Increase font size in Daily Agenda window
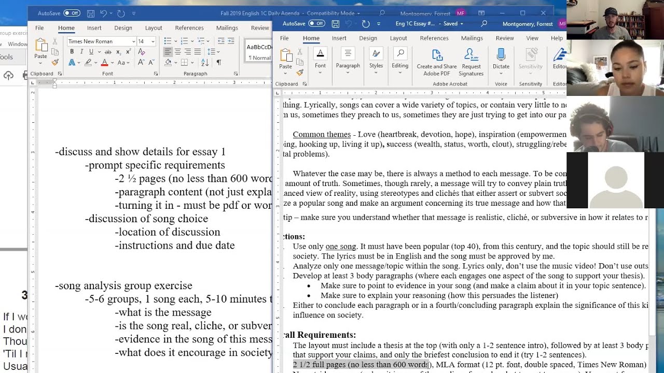Screen dimensions: 664x373 pos(141,63)
